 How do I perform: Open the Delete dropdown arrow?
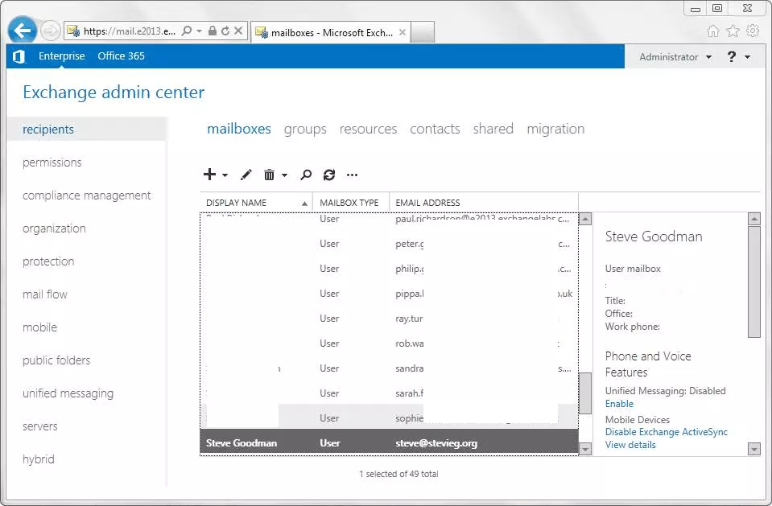(x=285, y=175)
